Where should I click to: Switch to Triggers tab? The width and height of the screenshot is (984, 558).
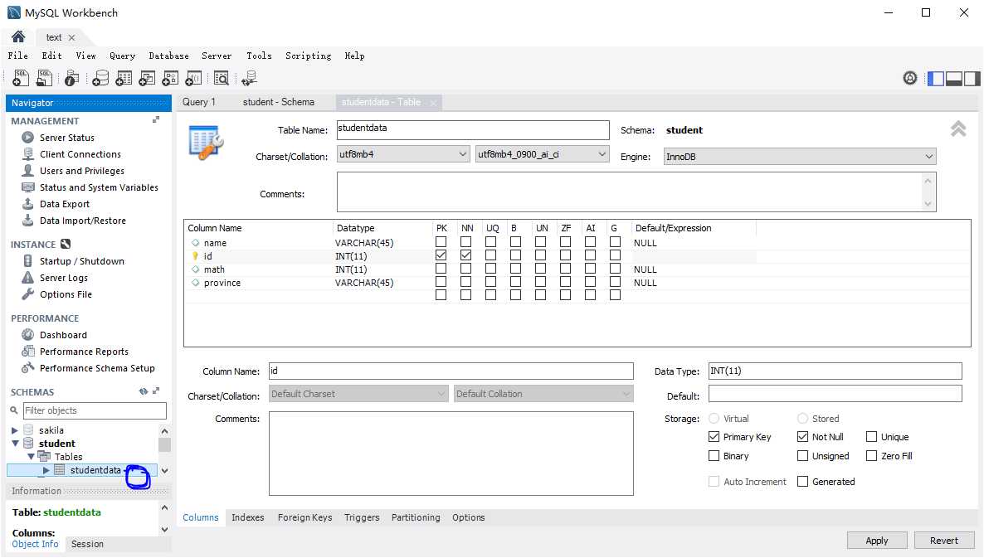pyautogui.click(x=362, y=517)
